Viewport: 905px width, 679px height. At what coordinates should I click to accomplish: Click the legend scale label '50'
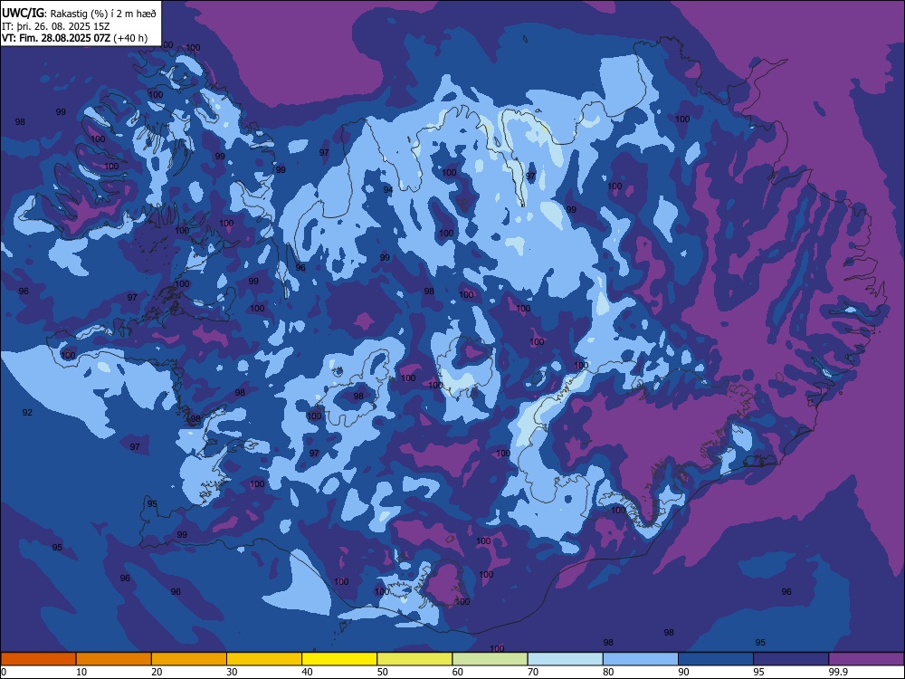(382, 672)
